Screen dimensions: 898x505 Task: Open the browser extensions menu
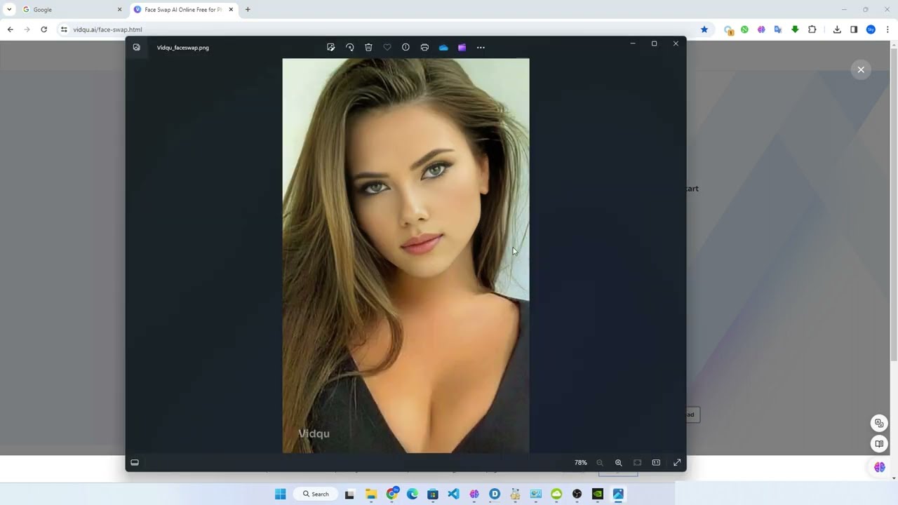(812, 29)
